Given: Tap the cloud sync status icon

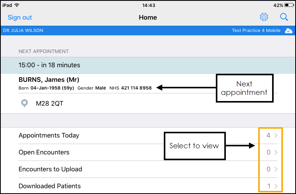Looking at the screenshot, I should click(x=288, y=31).
